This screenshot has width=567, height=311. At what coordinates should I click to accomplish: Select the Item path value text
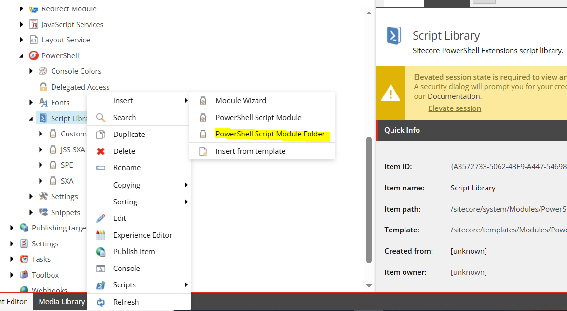[508, 209]
